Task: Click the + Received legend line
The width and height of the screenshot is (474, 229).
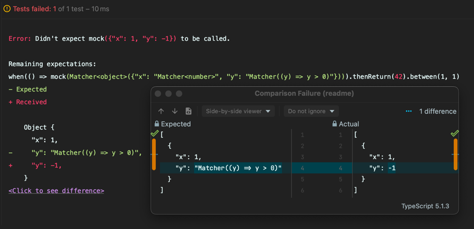Action: coord(28,102)
